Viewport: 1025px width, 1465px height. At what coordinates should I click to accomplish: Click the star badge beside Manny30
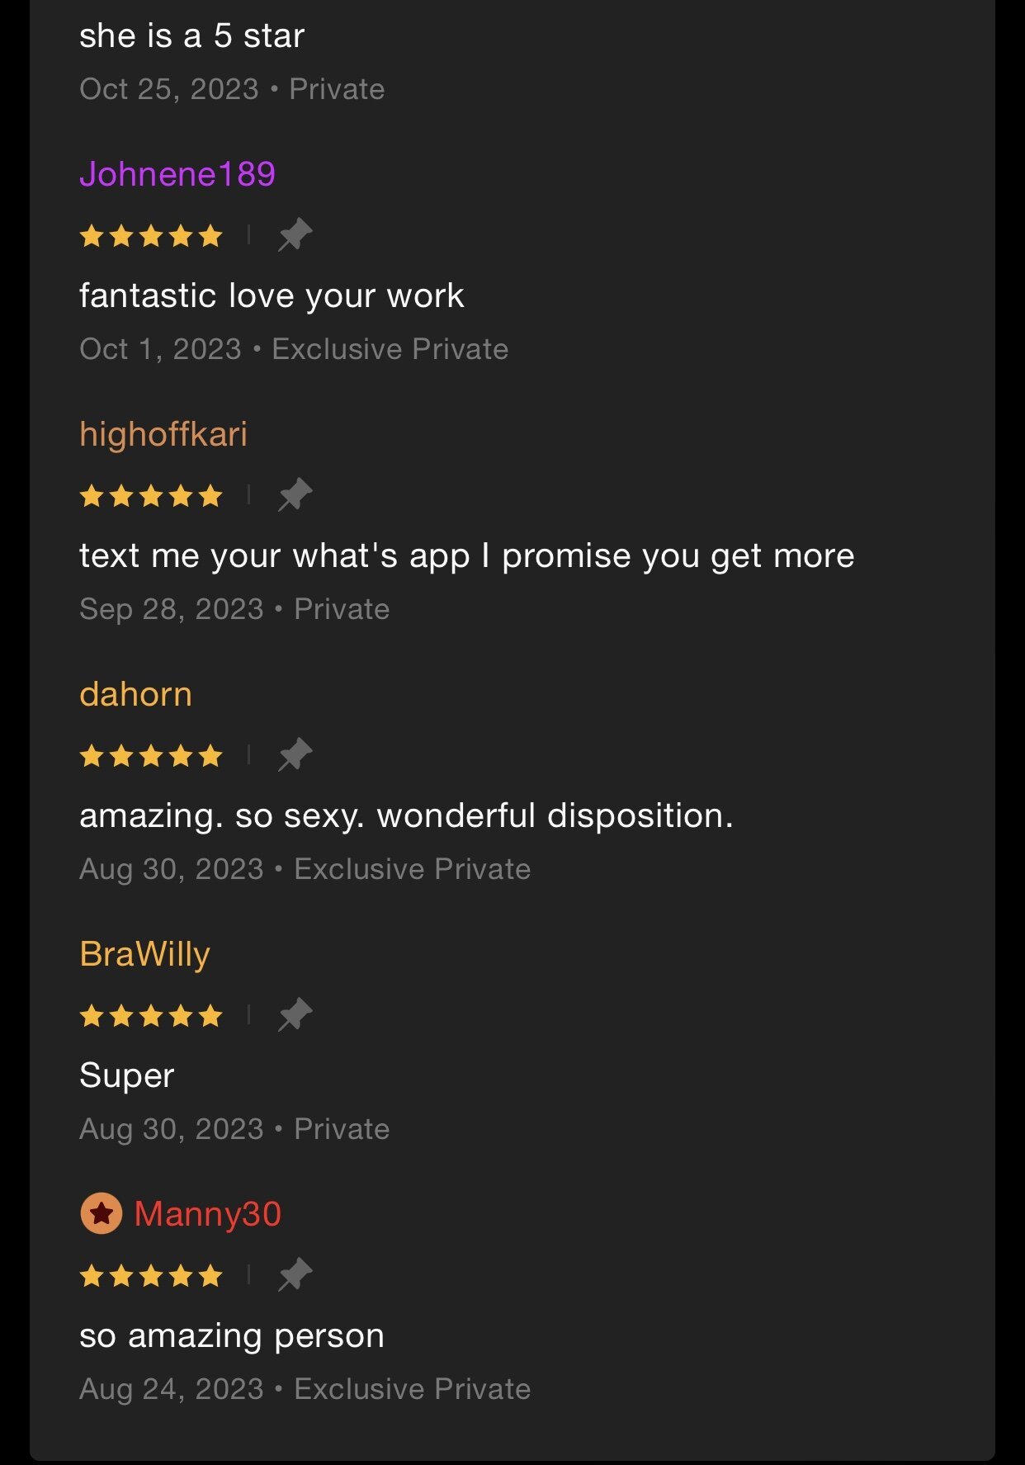click(102, 1214)
